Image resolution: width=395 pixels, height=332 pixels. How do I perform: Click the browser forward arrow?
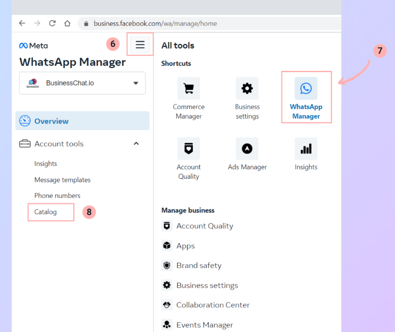[x=37, y=23]
